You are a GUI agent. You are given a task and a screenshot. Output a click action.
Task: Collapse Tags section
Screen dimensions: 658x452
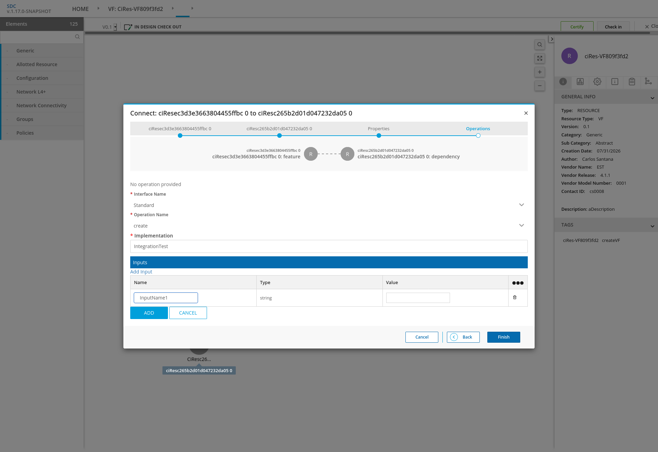click(653, 226)
